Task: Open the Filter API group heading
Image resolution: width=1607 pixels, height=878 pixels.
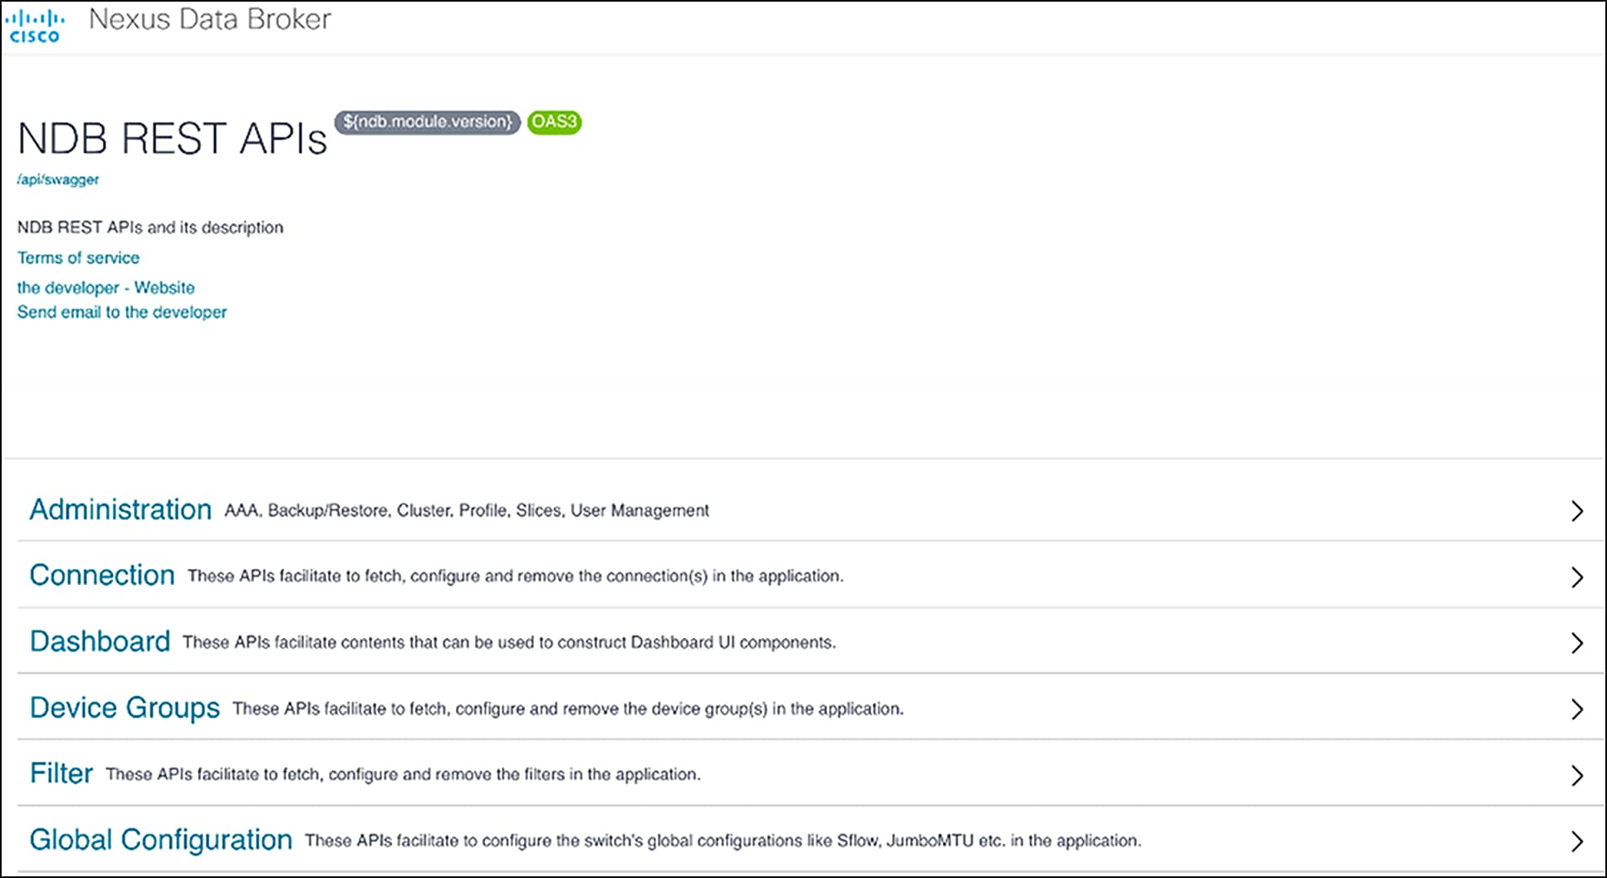Action: point(61,773)
